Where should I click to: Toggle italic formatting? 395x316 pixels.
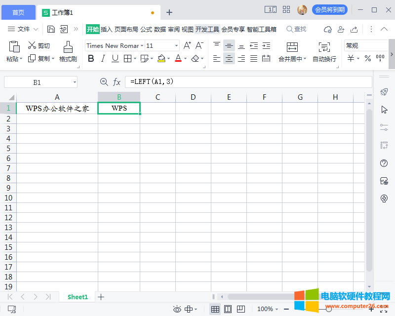pyautogui.click(x=103, y=59)
